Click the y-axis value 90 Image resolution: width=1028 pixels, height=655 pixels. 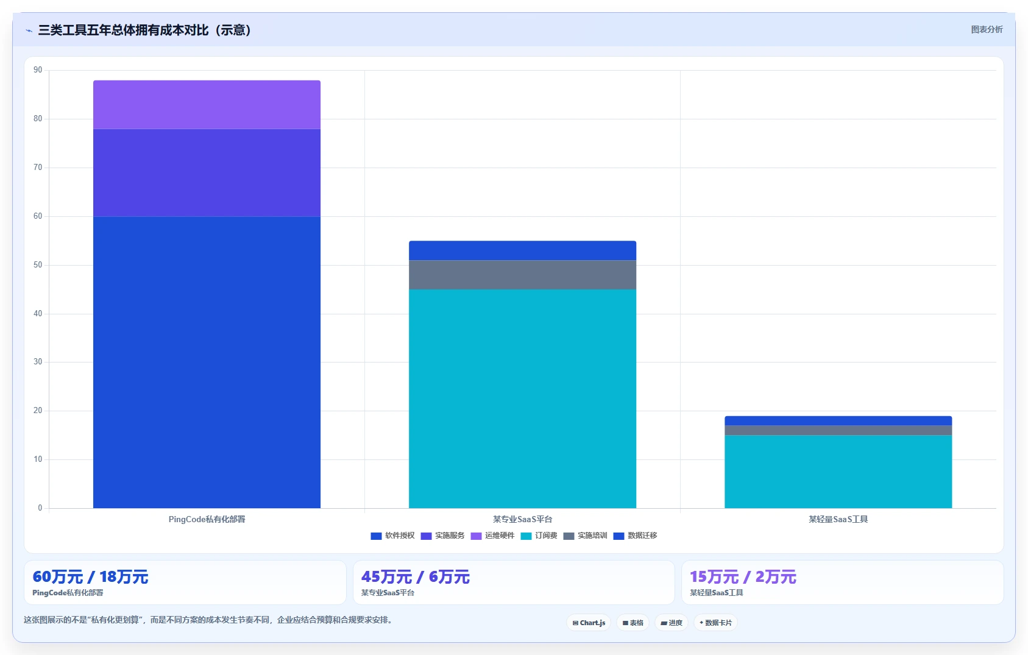38,70
